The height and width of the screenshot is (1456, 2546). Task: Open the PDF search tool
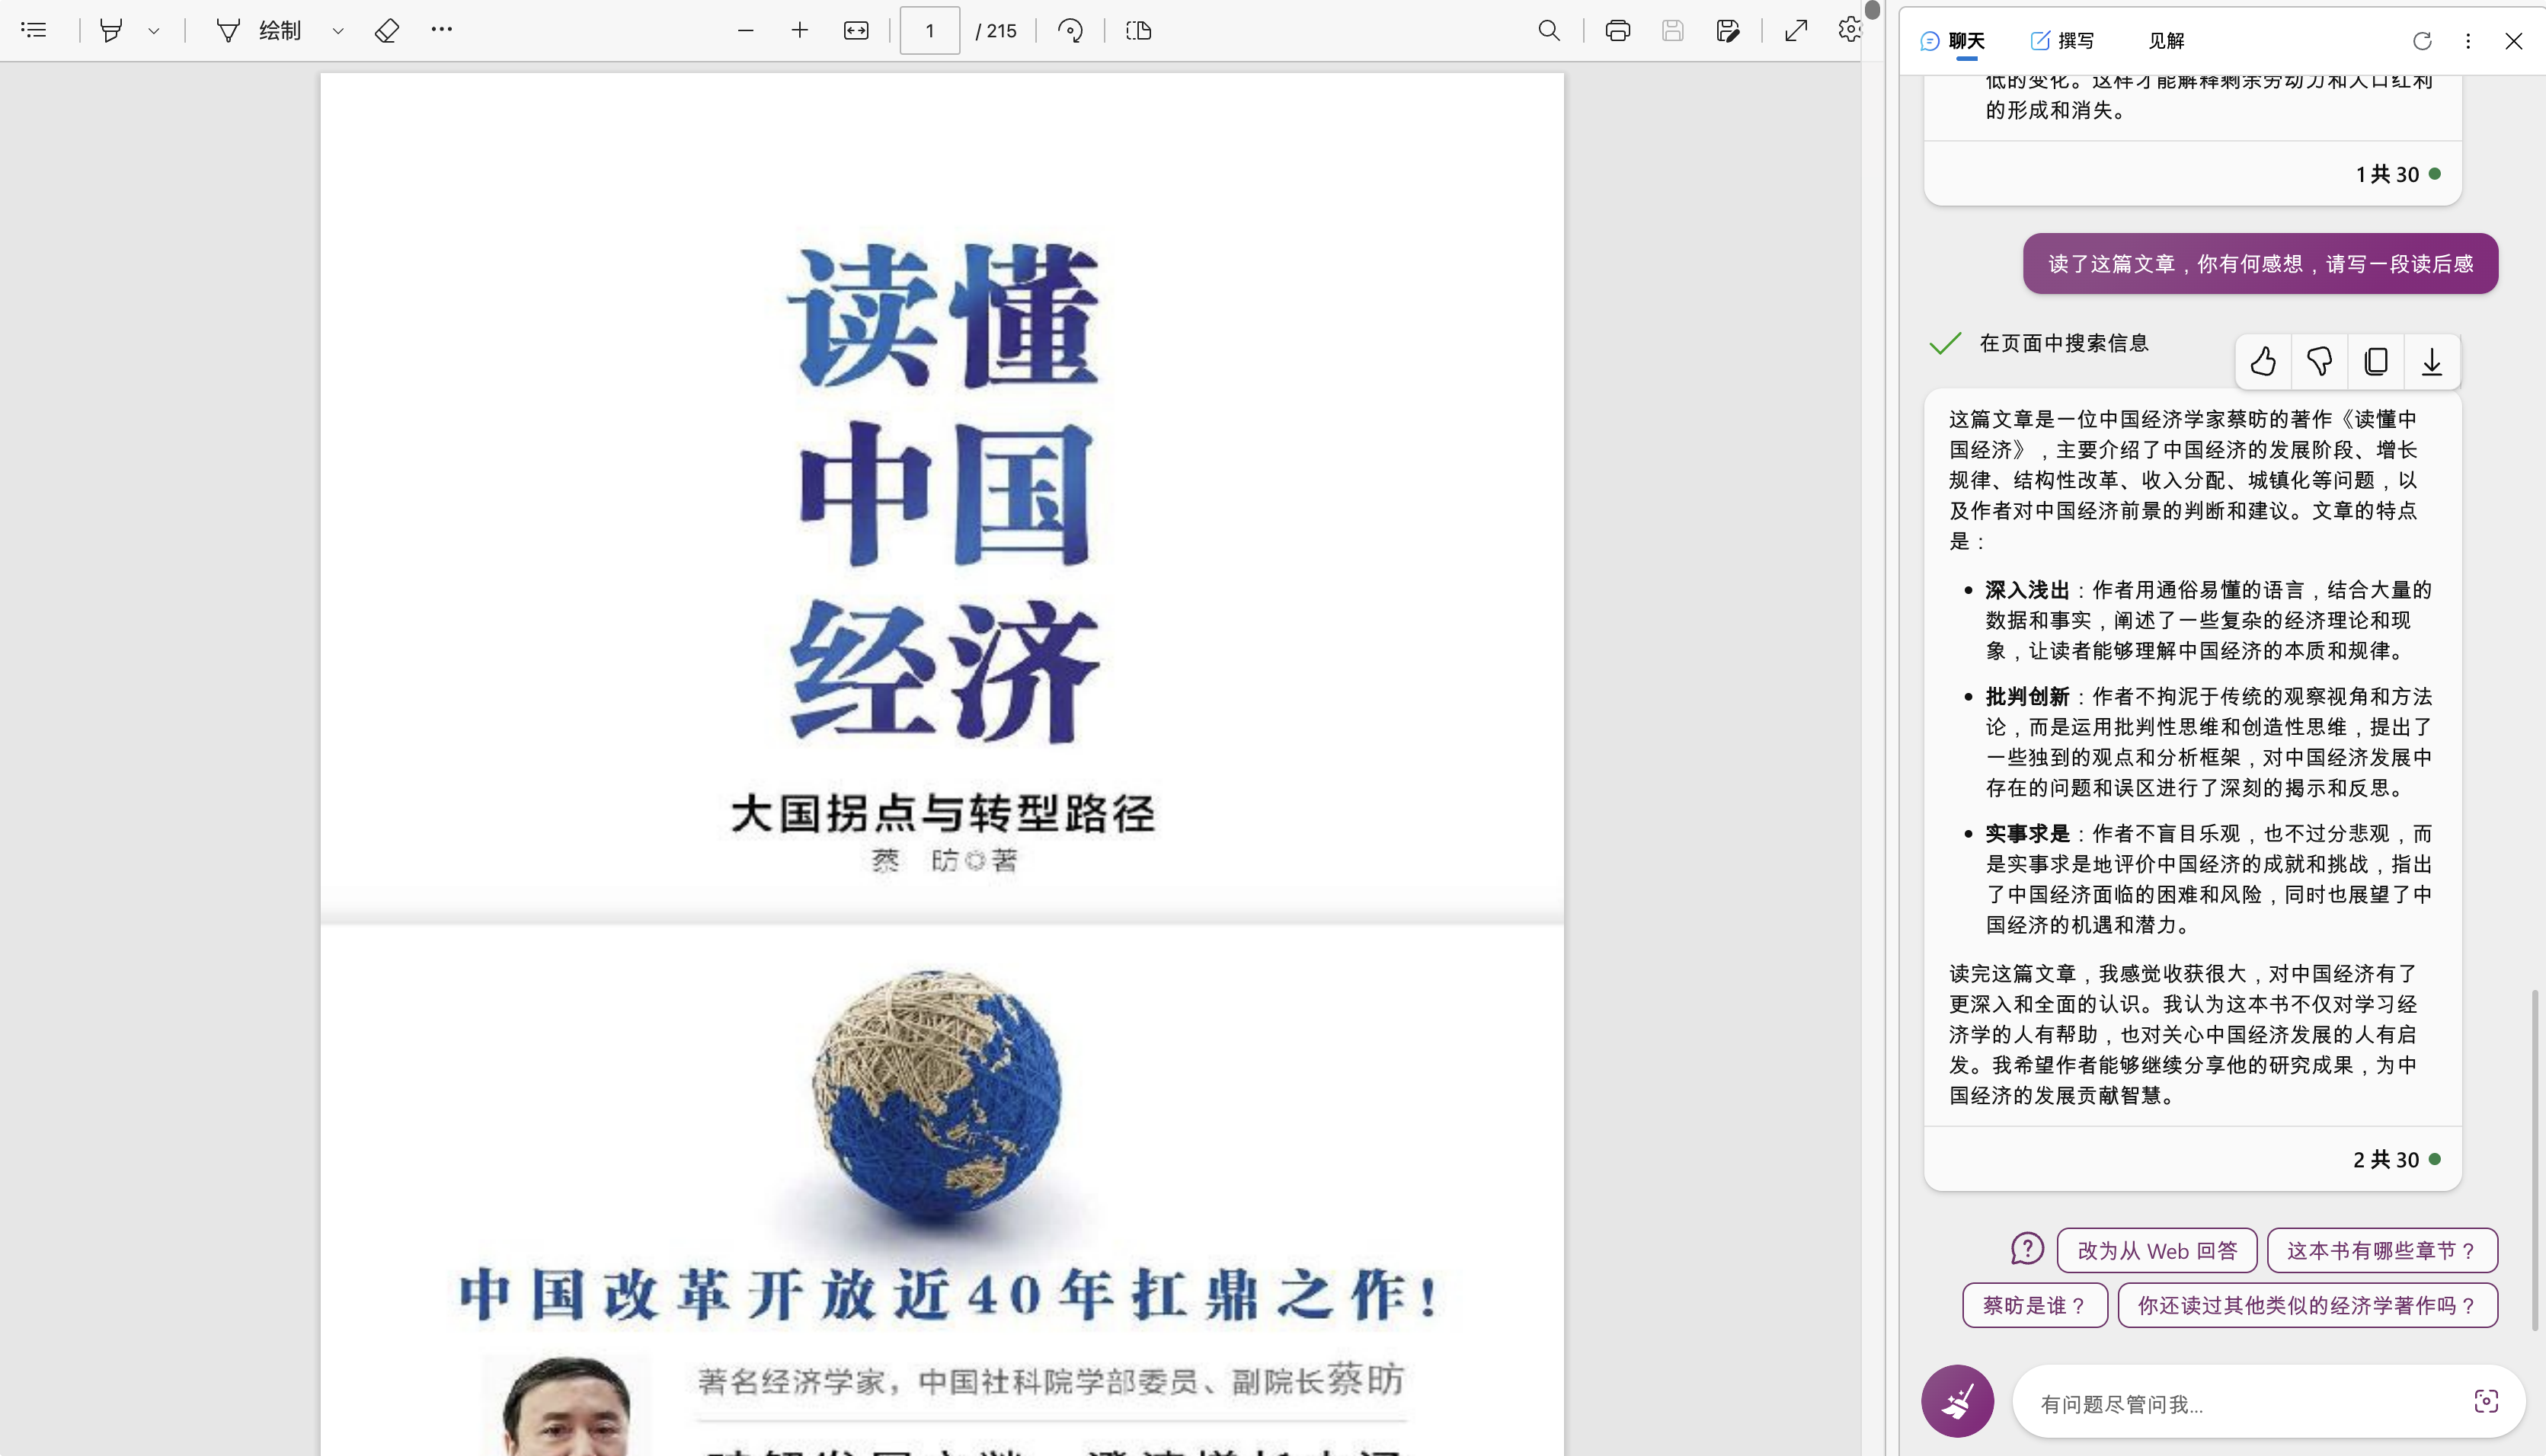point(1549,30)
